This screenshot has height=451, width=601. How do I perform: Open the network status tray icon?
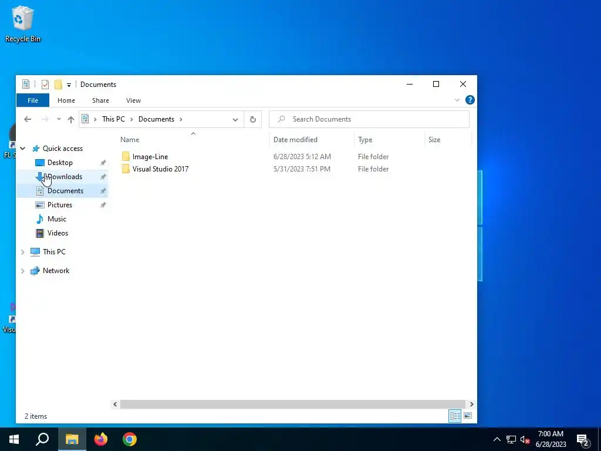tap(511, 439)
